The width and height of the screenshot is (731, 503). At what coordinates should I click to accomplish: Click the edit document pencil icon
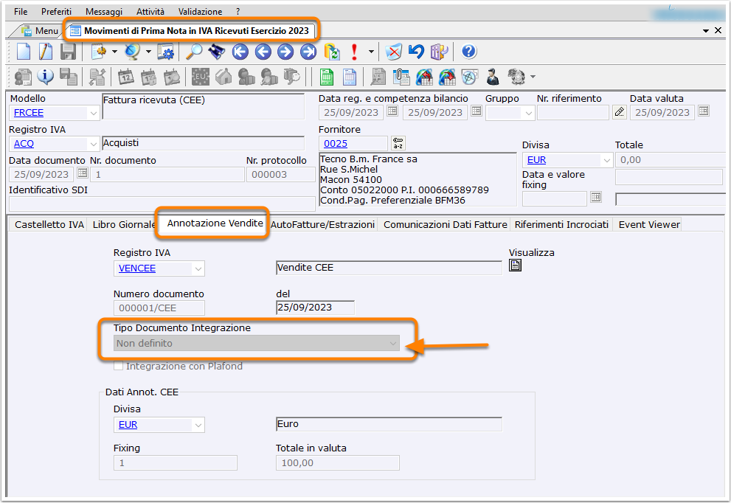click(x=46, y=52)
